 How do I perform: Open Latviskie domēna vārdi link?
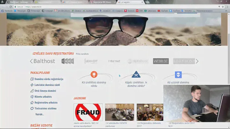[x=47, y=85]
